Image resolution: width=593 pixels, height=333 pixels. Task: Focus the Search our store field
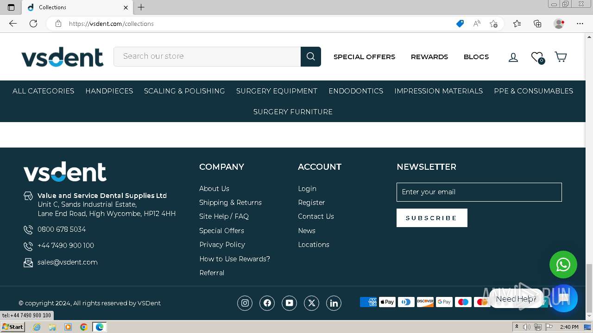207,56
